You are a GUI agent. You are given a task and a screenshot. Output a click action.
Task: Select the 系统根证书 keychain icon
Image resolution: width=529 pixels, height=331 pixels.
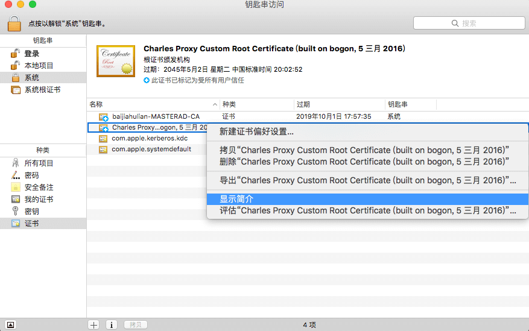[16, 90]
